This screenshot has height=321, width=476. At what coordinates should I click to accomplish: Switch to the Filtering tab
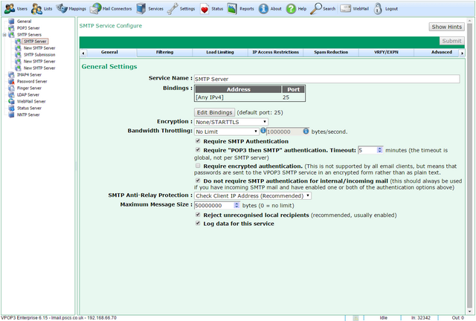click(164, 52)
